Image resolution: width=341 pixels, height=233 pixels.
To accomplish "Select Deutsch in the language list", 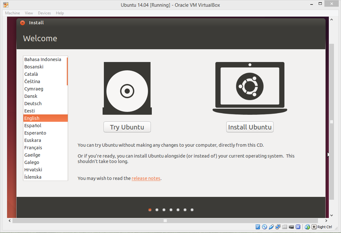I will pos(45,104).
